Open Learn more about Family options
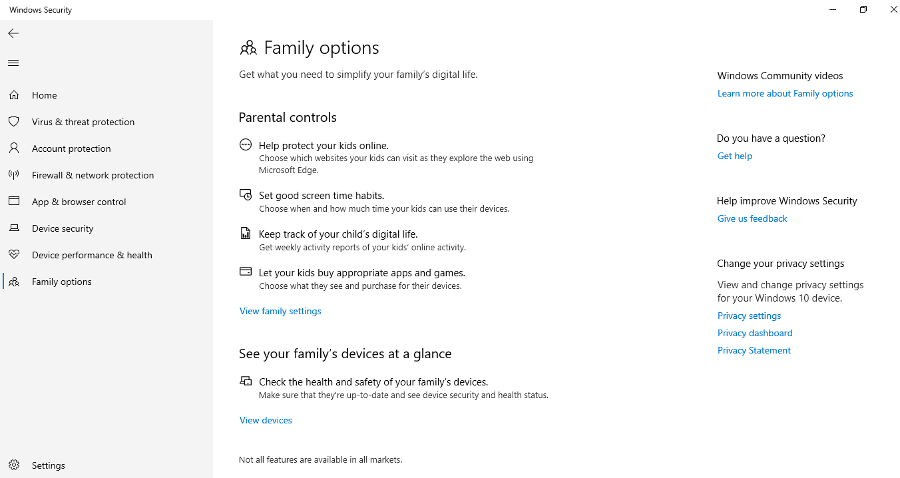The image size is (900, 478). pos(785,93)
